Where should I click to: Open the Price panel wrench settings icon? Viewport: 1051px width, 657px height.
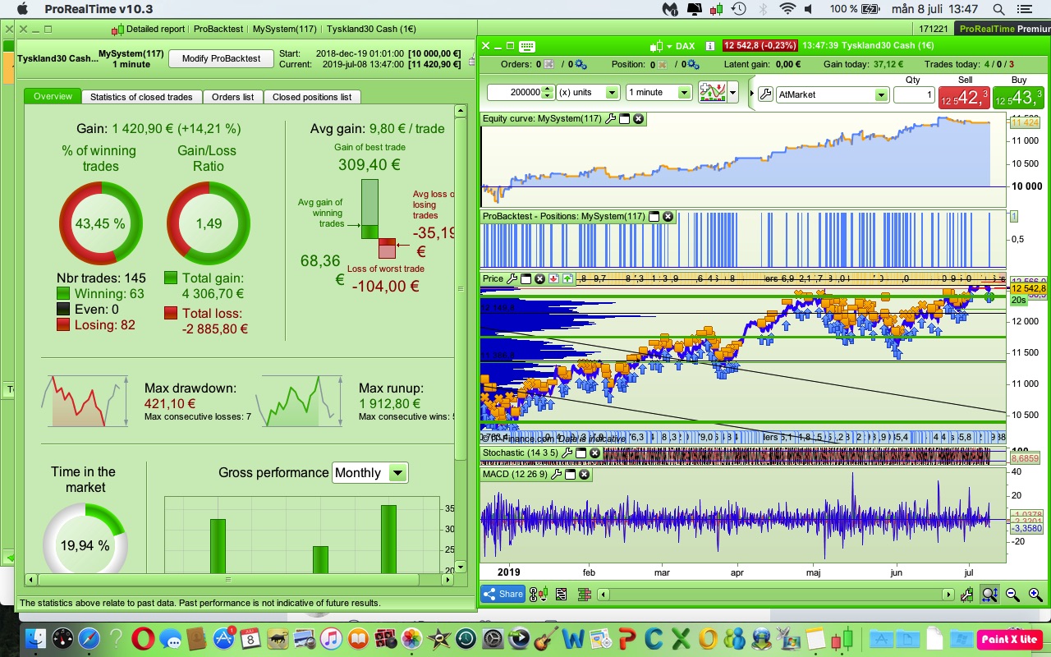pos(512,278)
